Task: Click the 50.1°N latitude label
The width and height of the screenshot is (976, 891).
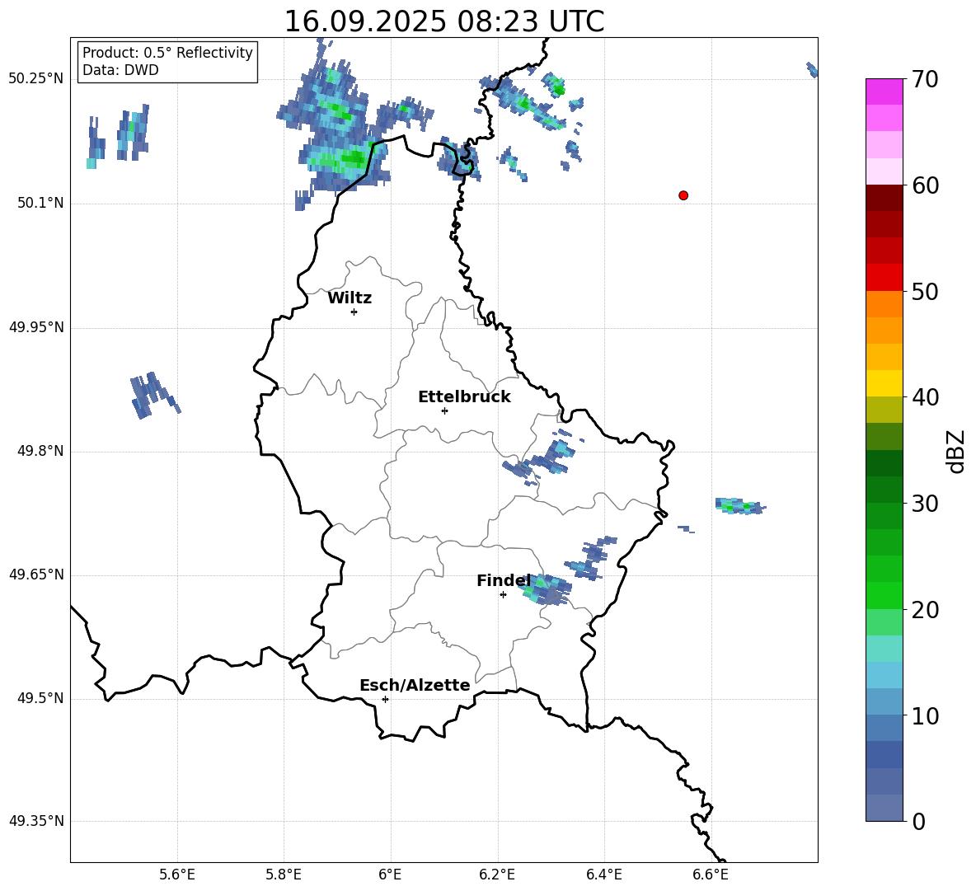Action: (x=40, y=204)
